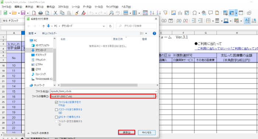Go up one folder with the up arrow
This screenshot has height=139, width=258.
[43, 26]
